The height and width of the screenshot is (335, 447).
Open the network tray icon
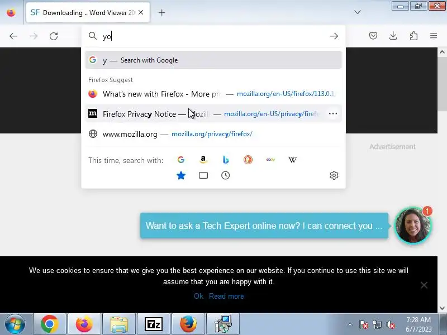tap(377, 324)
